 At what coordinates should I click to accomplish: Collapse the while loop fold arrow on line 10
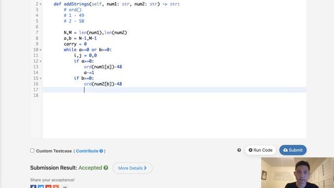point(41,50)
